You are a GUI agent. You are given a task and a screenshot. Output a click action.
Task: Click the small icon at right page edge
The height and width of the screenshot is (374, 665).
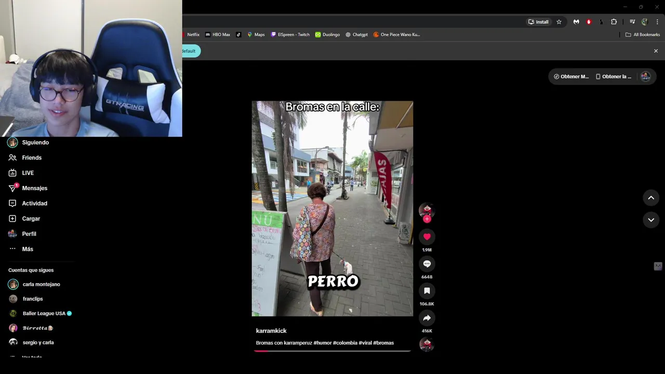tap(658, 266)
